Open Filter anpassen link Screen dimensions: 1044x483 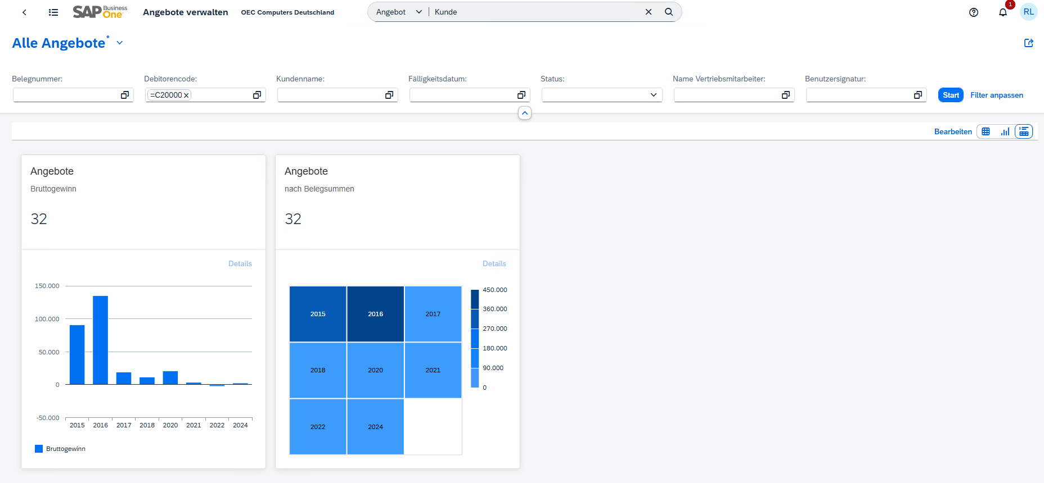click(997, 95)
